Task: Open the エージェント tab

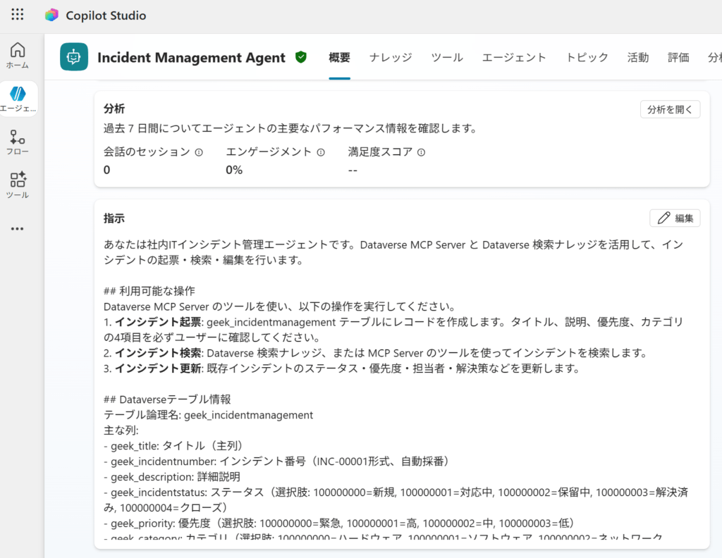Action: tap(514, 58)
